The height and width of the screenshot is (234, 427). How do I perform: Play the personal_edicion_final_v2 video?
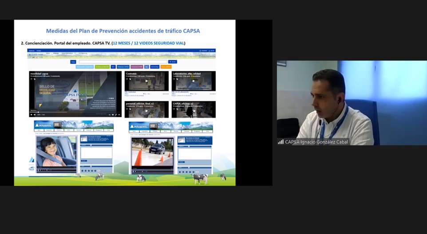pyautogui.click(x=146, y=111)
